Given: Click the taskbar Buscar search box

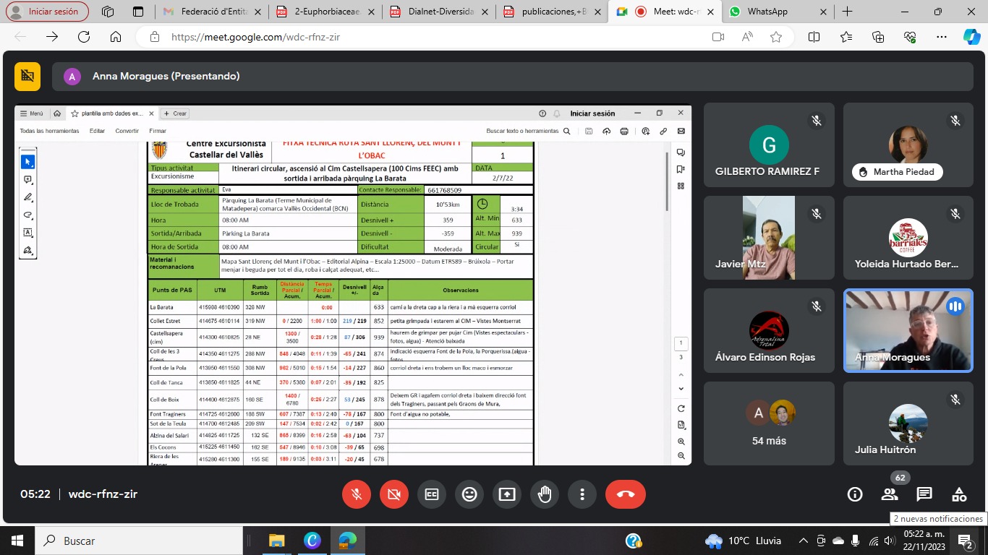Looking at the screenshot, I should 139,541.
